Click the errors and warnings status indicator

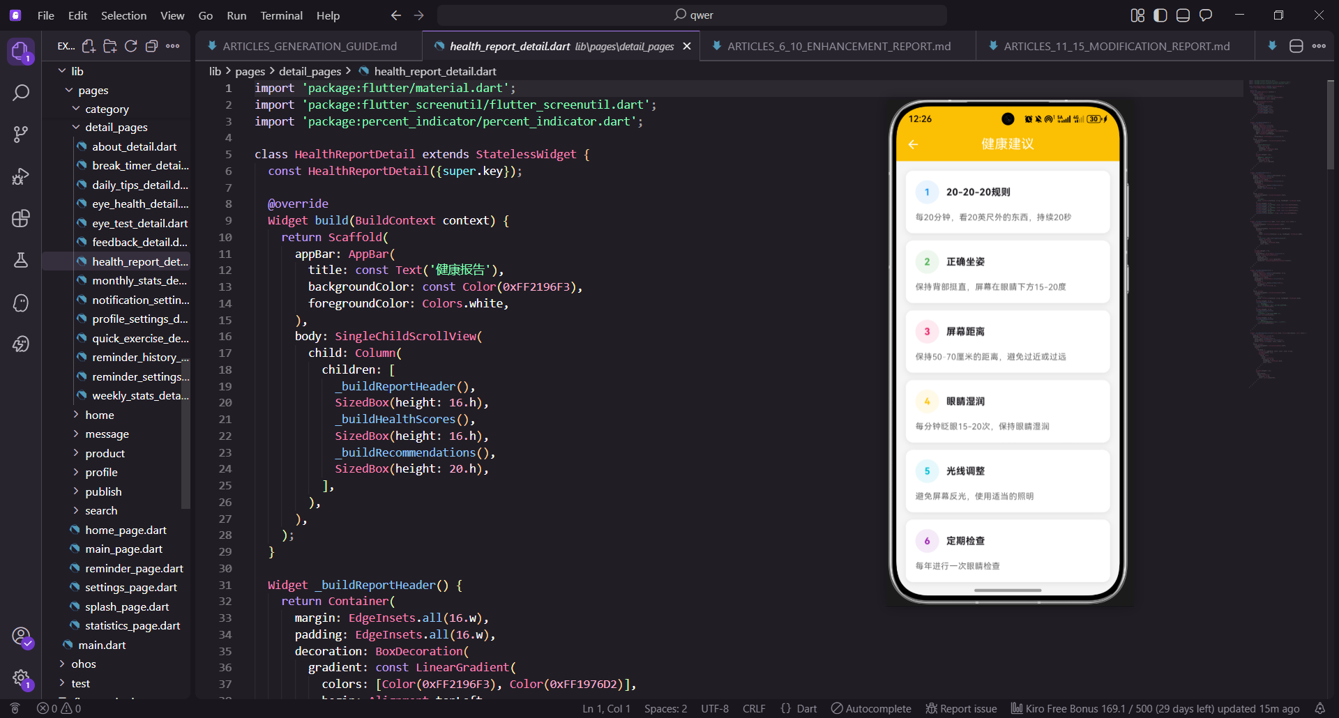[x=59, y=708]
